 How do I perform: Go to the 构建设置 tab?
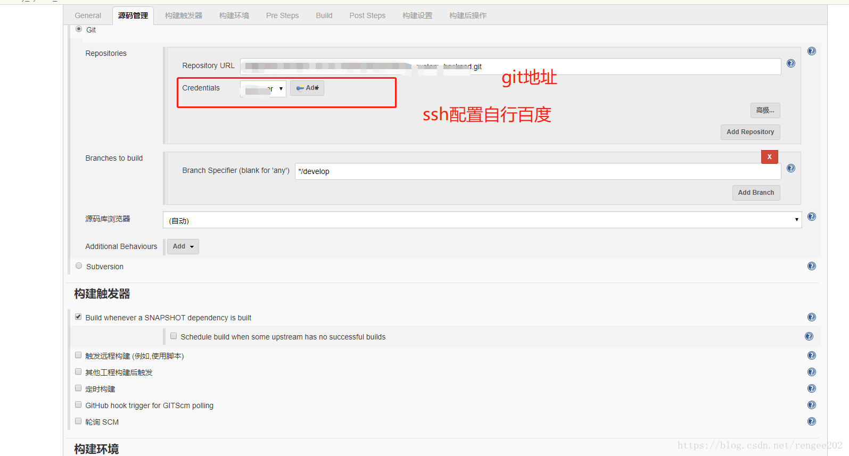click(417, 15)
